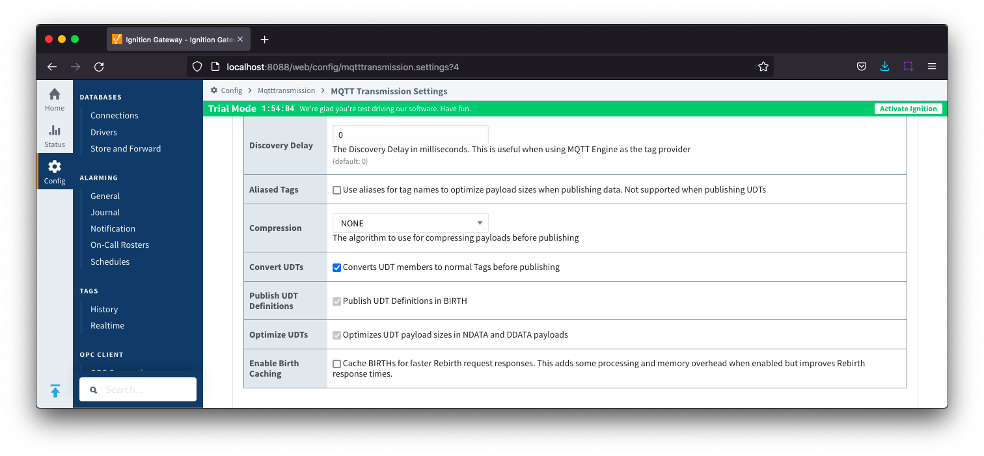This screenshot has height=456, width=984.
Task: Click the Discovery Delay row label
Action: click(281, 145)
